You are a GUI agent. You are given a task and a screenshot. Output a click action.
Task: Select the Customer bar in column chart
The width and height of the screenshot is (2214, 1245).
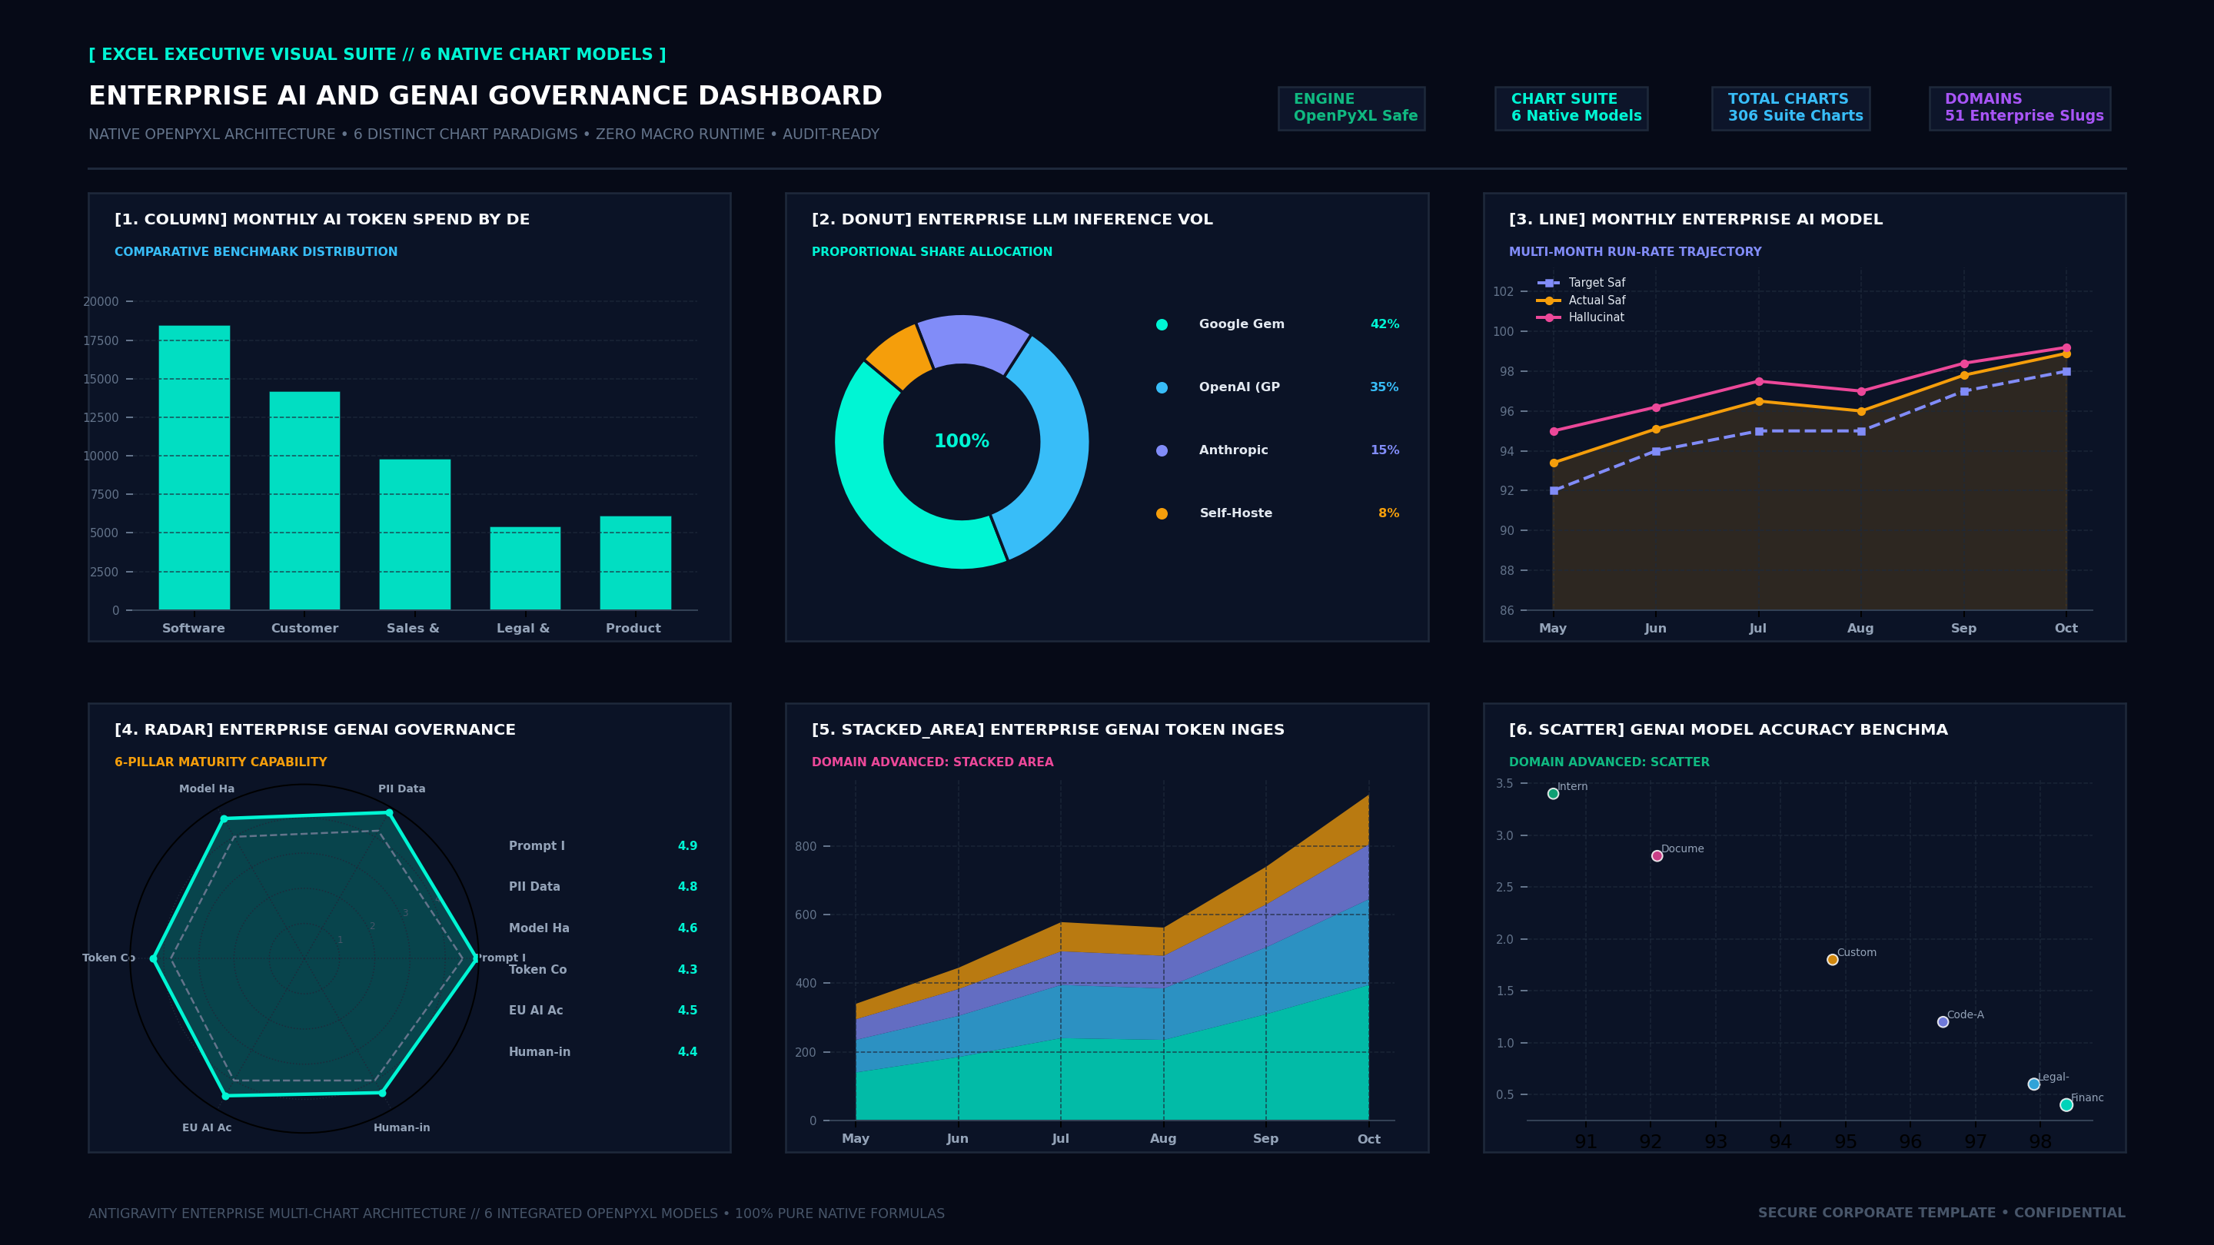point(304,501)
